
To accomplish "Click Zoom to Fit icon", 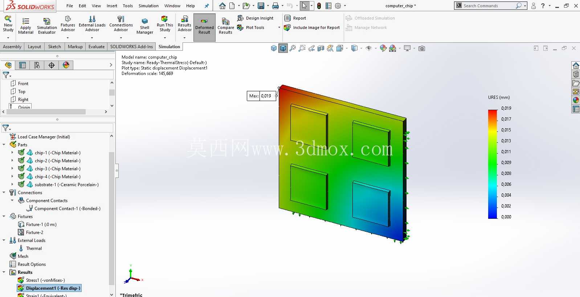I will (x=293, y=49).
